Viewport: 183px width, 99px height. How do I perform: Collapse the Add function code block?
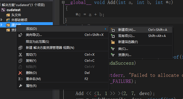point(63,2)
